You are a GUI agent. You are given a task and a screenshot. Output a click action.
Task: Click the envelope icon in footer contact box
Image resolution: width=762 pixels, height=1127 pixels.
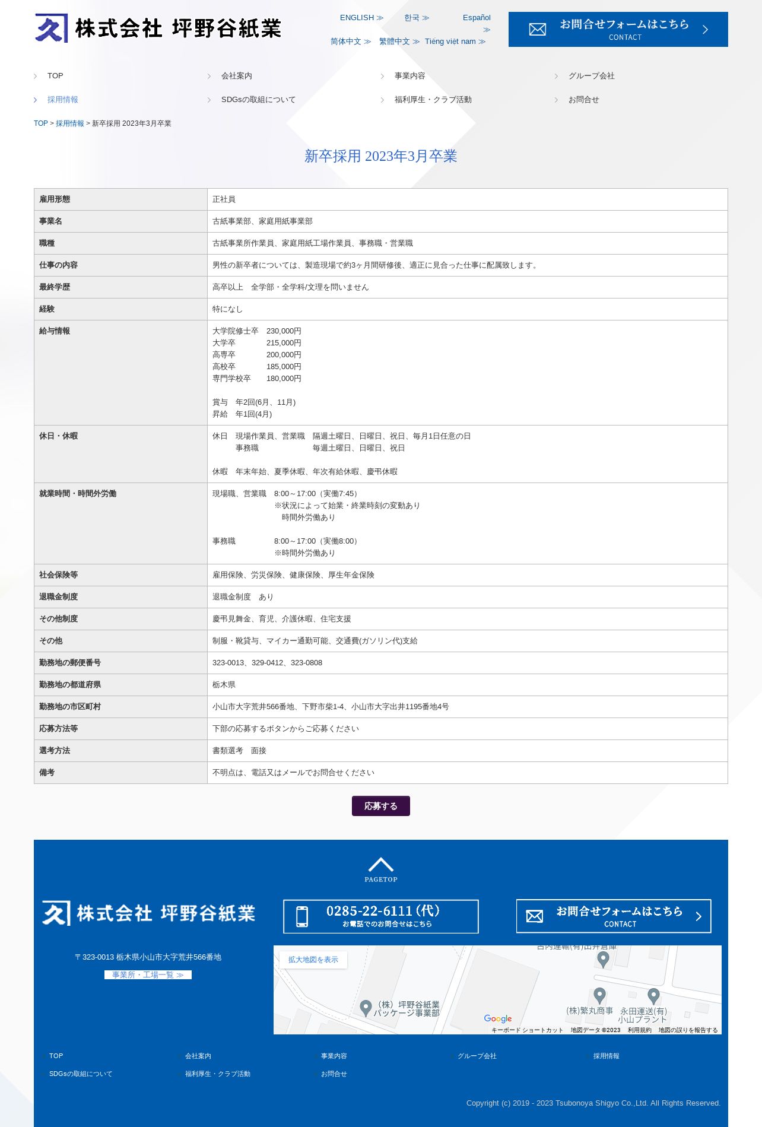pos(535,916)
